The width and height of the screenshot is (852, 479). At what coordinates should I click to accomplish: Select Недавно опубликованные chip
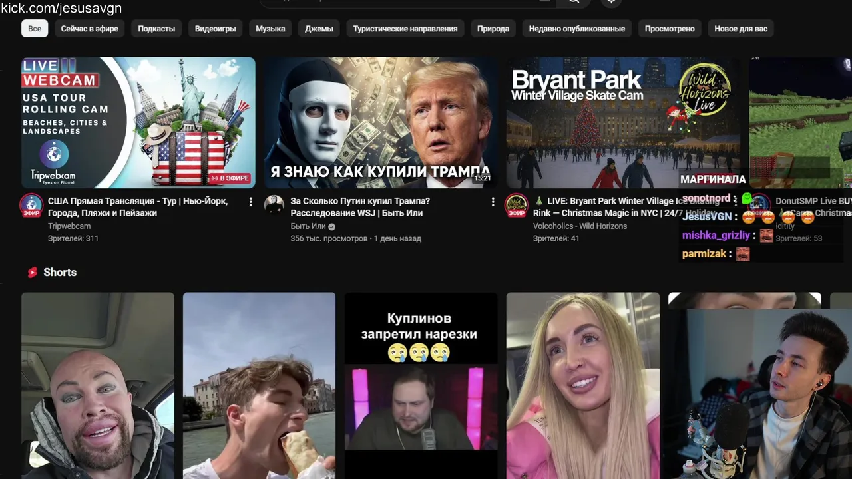pos(577,29)
